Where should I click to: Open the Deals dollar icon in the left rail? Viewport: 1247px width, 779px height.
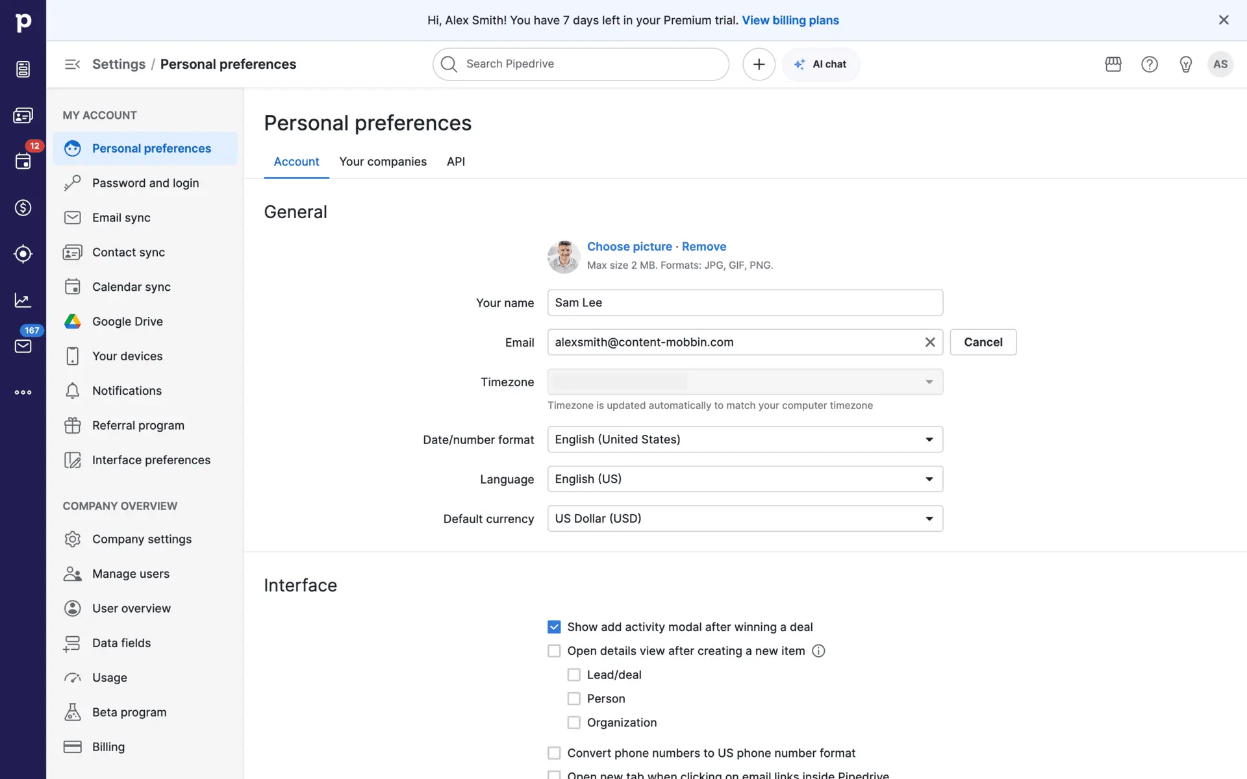23,208
